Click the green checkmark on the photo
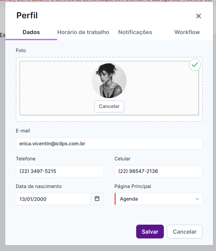This screenshot has height=251, width=216. click(194, 65)
